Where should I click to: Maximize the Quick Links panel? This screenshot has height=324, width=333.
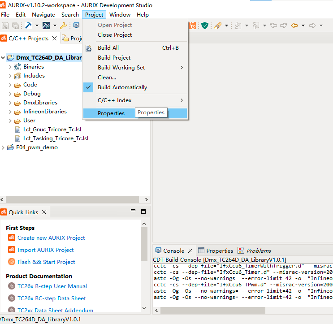point(143,212)
